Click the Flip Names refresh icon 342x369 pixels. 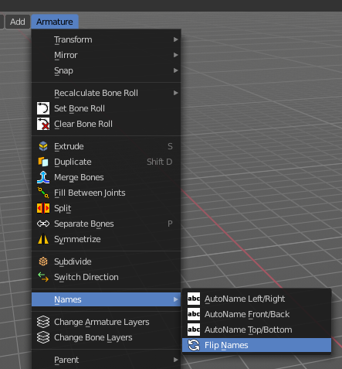click(194, 345)
